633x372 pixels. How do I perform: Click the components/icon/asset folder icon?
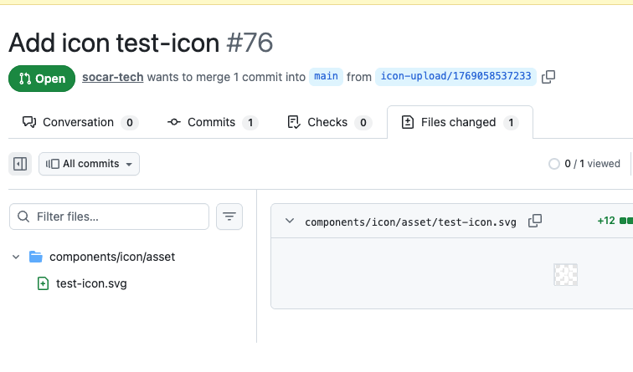coord(35,257)
